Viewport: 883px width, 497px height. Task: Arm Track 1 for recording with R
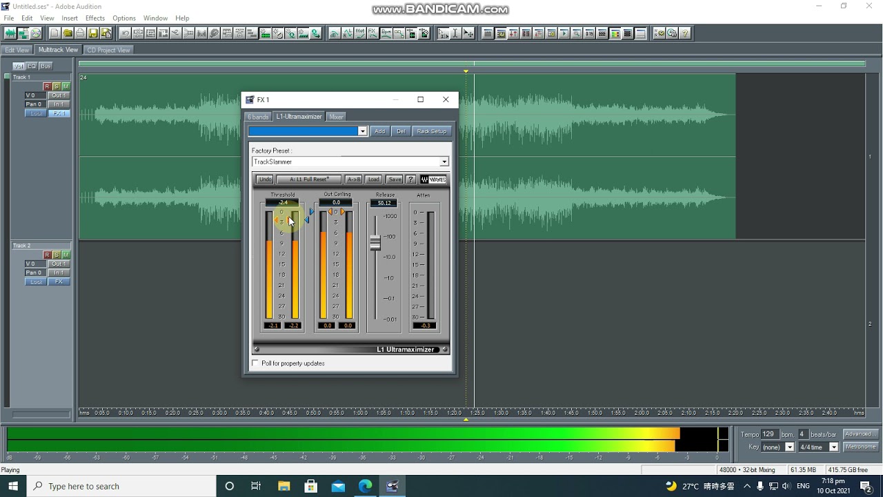click(x=47, y=86)
